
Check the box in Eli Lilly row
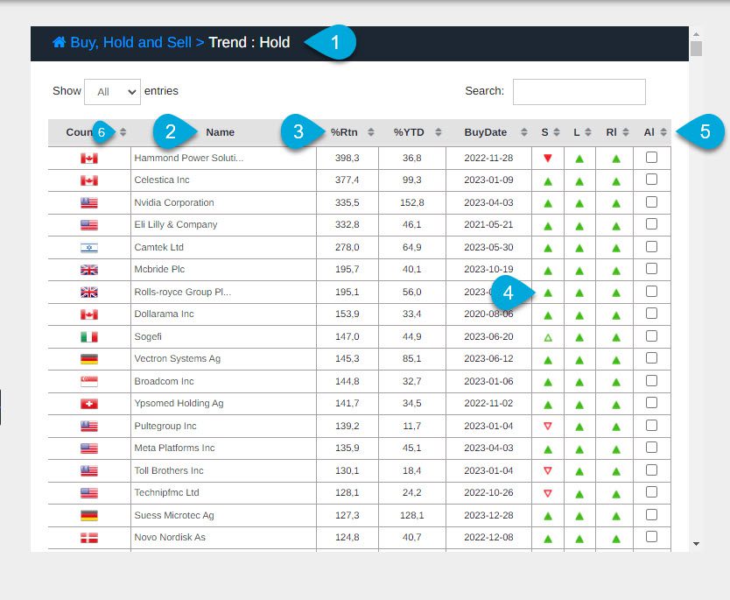pos(651,224)
